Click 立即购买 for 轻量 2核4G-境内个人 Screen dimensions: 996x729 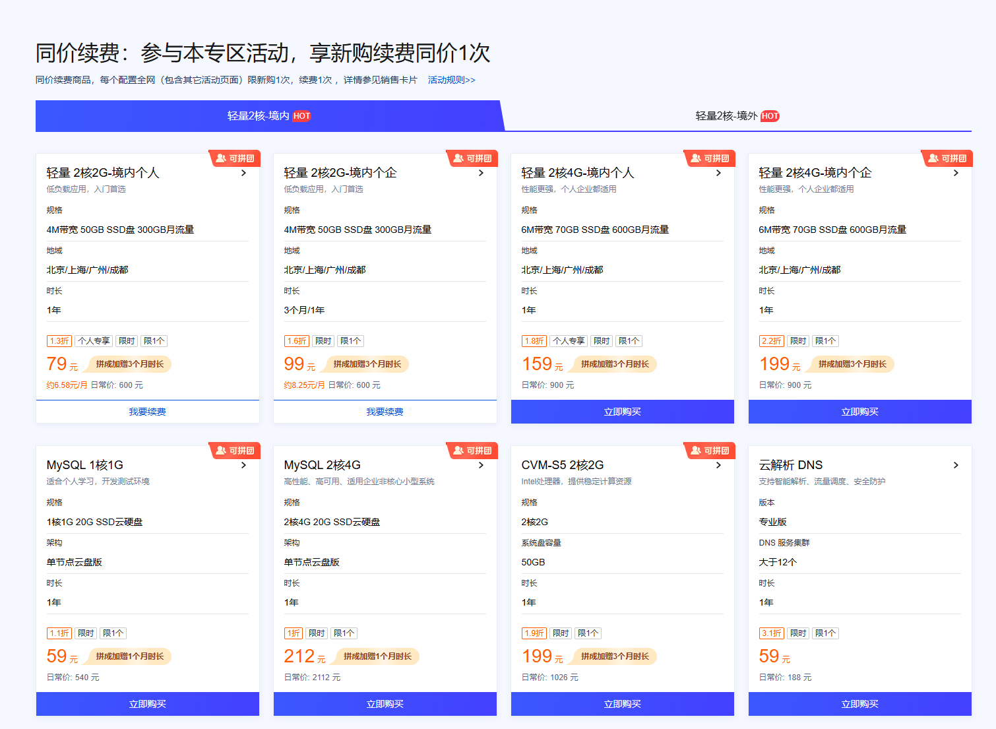623,412
